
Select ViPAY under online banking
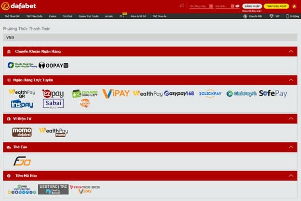[116, 93]
